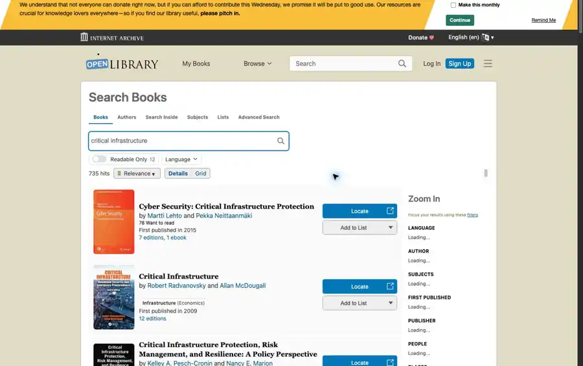Select the Search Inside tab
Viewport: 583px width, 366px height.
[x=161, y=117]
